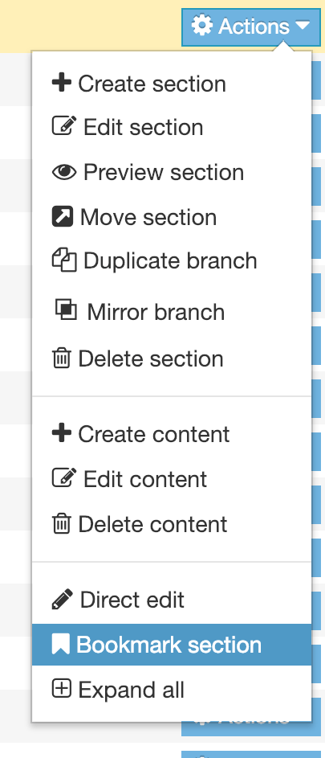
Task: Click the bookmark icon in highlighted row
Action: [x=61, y=645]
